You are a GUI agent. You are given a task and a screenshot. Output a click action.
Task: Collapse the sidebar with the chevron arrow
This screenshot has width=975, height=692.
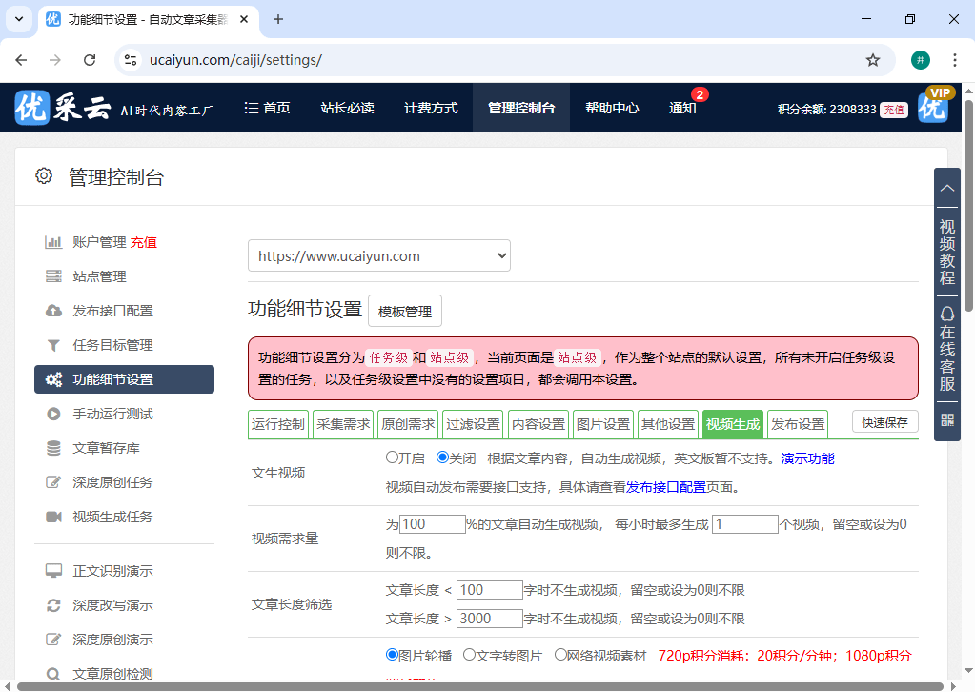(946, 188)
